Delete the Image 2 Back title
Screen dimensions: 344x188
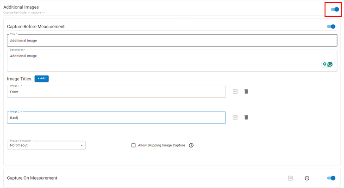point(246,117)
